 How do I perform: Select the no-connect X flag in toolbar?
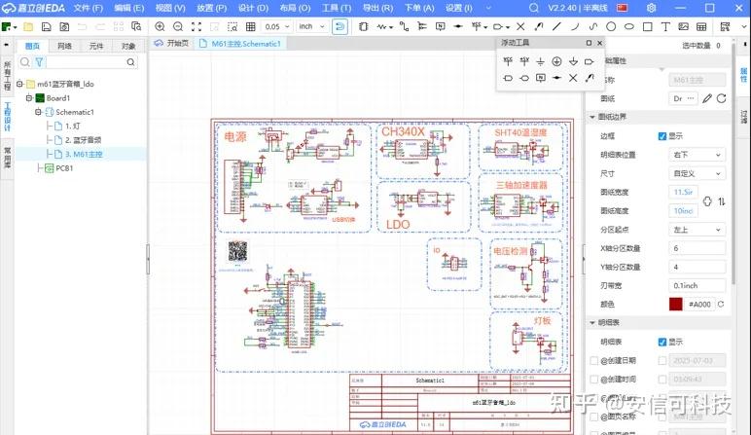click(520, 27)
